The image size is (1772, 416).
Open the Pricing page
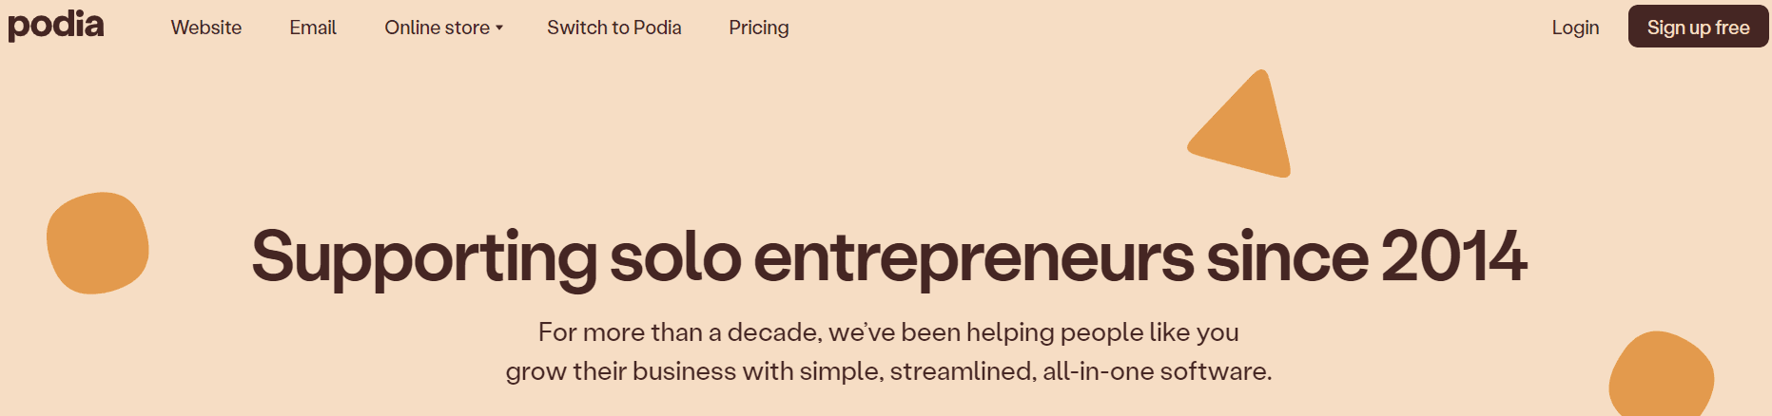pos(759,28)
